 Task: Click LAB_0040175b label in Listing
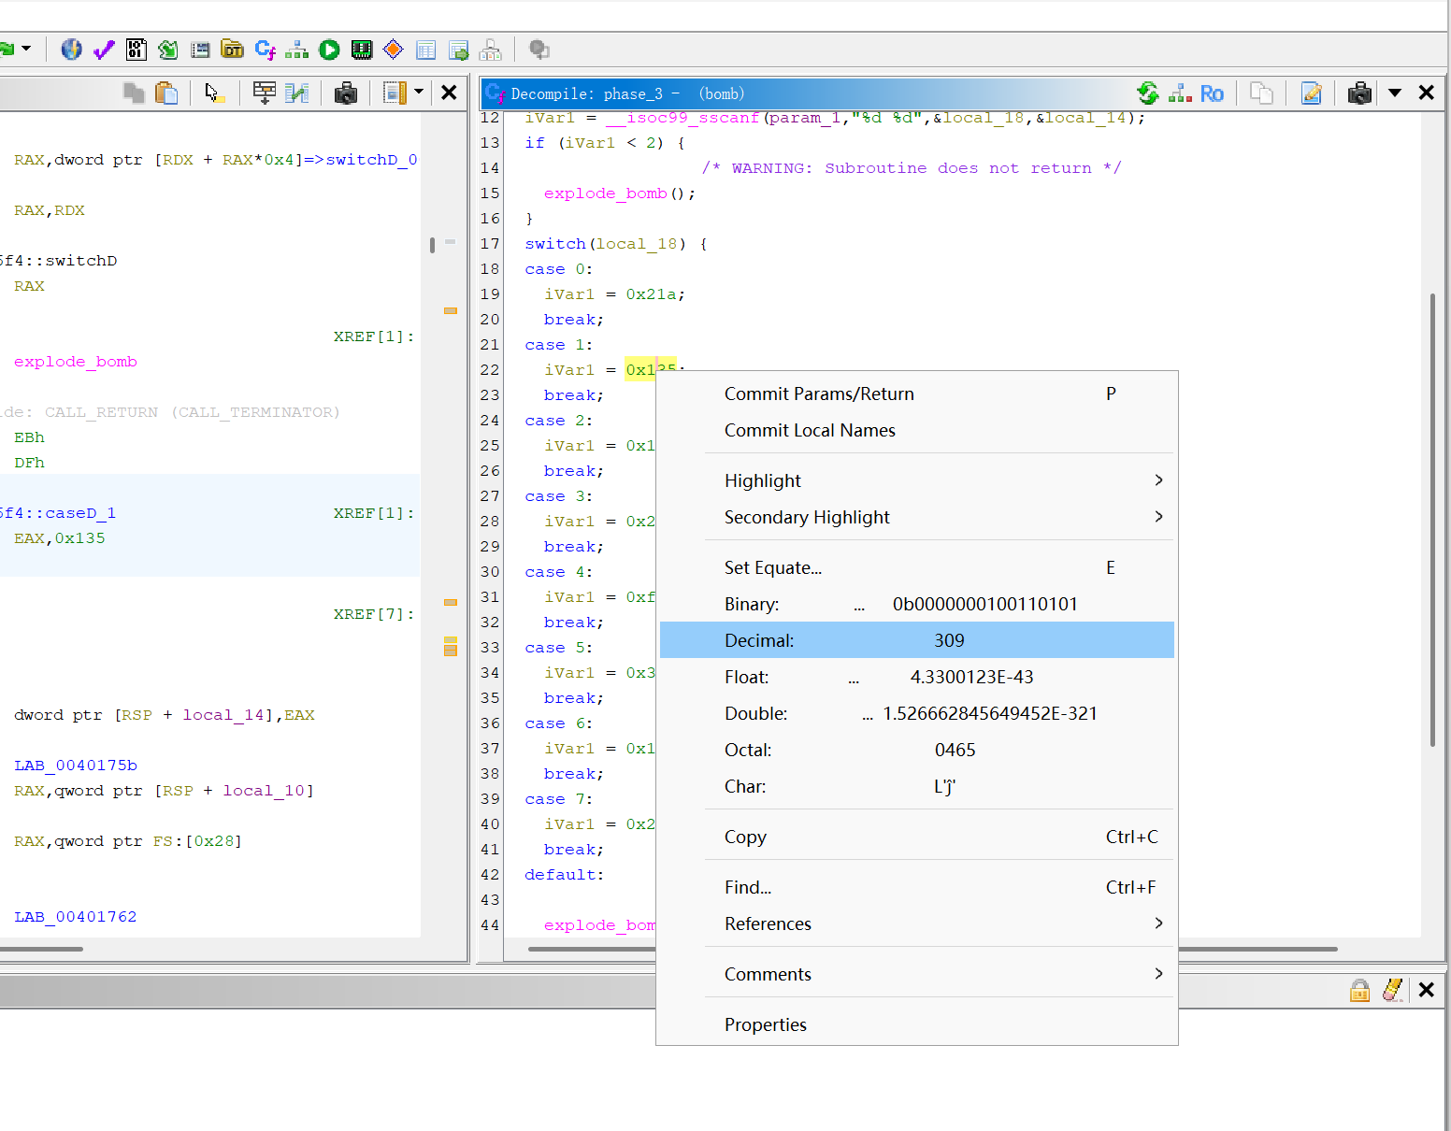coord(76,766)
